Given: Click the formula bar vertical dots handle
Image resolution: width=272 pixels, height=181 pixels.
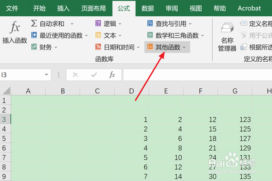Looking at the screenshot, I should [x=58, y=75].
